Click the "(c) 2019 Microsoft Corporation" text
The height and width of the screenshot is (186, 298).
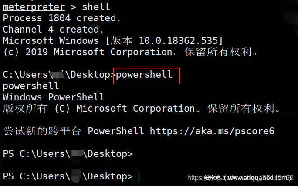(x=87, y=52)
